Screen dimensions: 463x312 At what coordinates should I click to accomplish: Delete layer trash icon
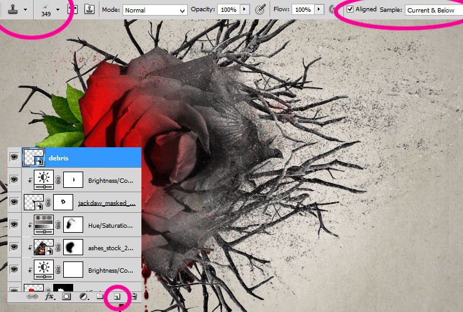(135, 296)
